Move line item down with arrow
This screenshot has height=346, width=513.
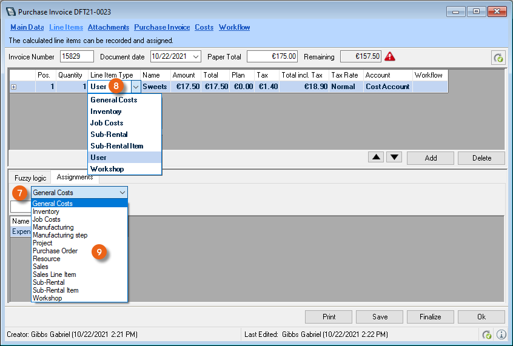click(395, 158)
